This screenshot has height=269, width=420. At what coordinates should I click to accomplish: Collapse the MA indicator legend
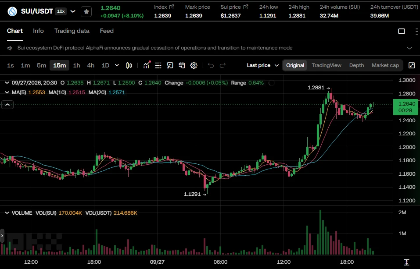pyautogui.click(x=7, y=92)
